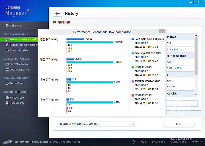The width and height of the screenshot is (205, 146).
Task: Open Over Provisioning
Action: coord(19,69)
